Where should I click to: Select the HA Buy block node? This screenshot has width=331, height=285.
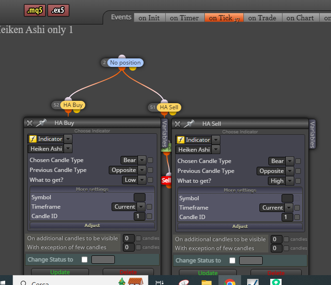(x=73, y=105)
